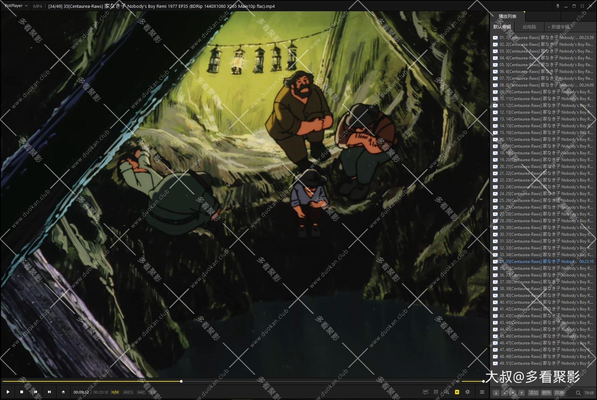Click the playlist search magnifier icon
Viewport: 597px width, 400px height.
coord(578,393)
